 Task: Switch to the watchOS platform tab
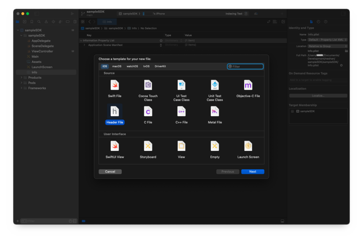point(132,66)
